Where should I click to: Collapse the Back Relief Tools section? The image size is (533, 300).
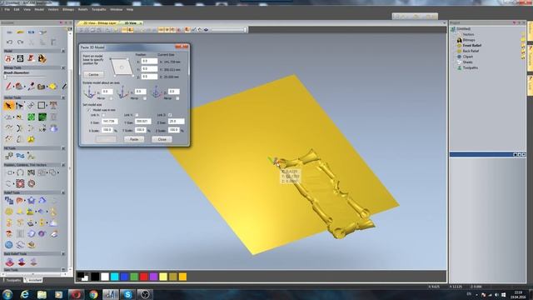point(63,253)
